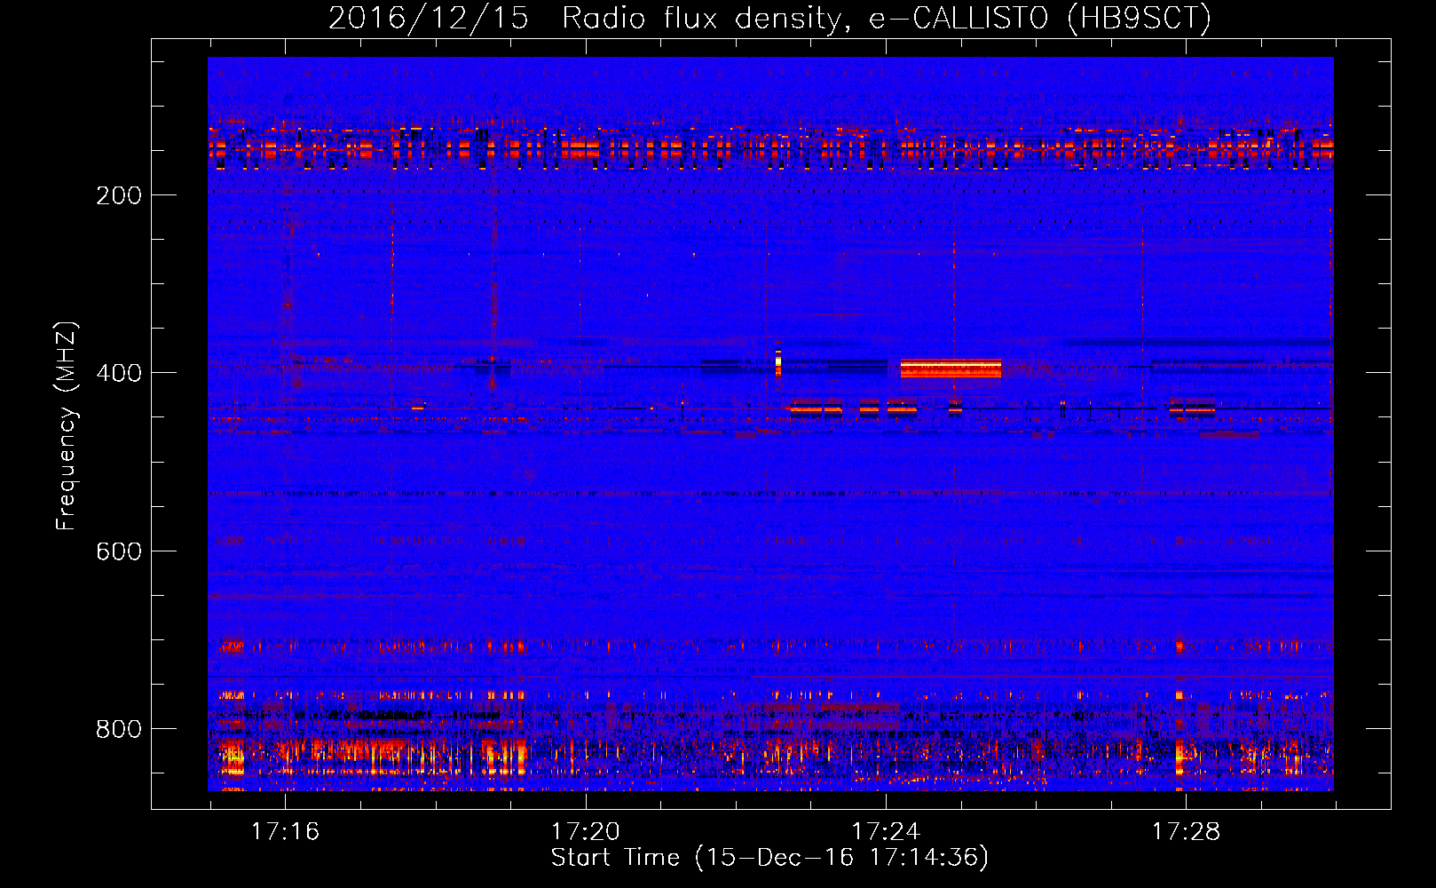Click the 600 frequency tick label
Screen dimensions: 1436x888
tap(119, 551)
